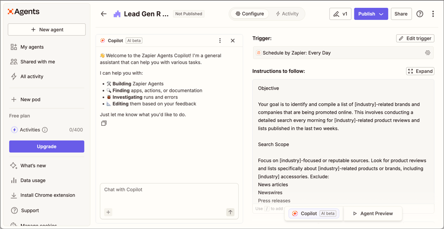Click Schedule by Zapier: Every Day trigger
Screen dimensions: 444x229
coord(343,53)
